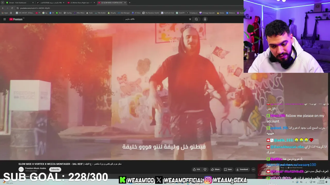This screenshot has width=330, height=185.
Task: Close the Winter Rainy Night Jazz tab
Action: (94, 3)
